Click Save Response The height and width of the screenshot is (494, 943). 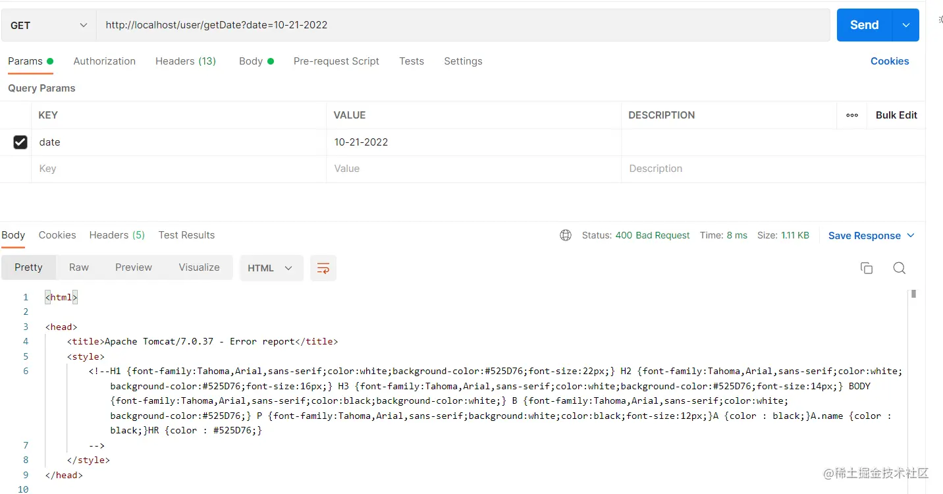865,236
